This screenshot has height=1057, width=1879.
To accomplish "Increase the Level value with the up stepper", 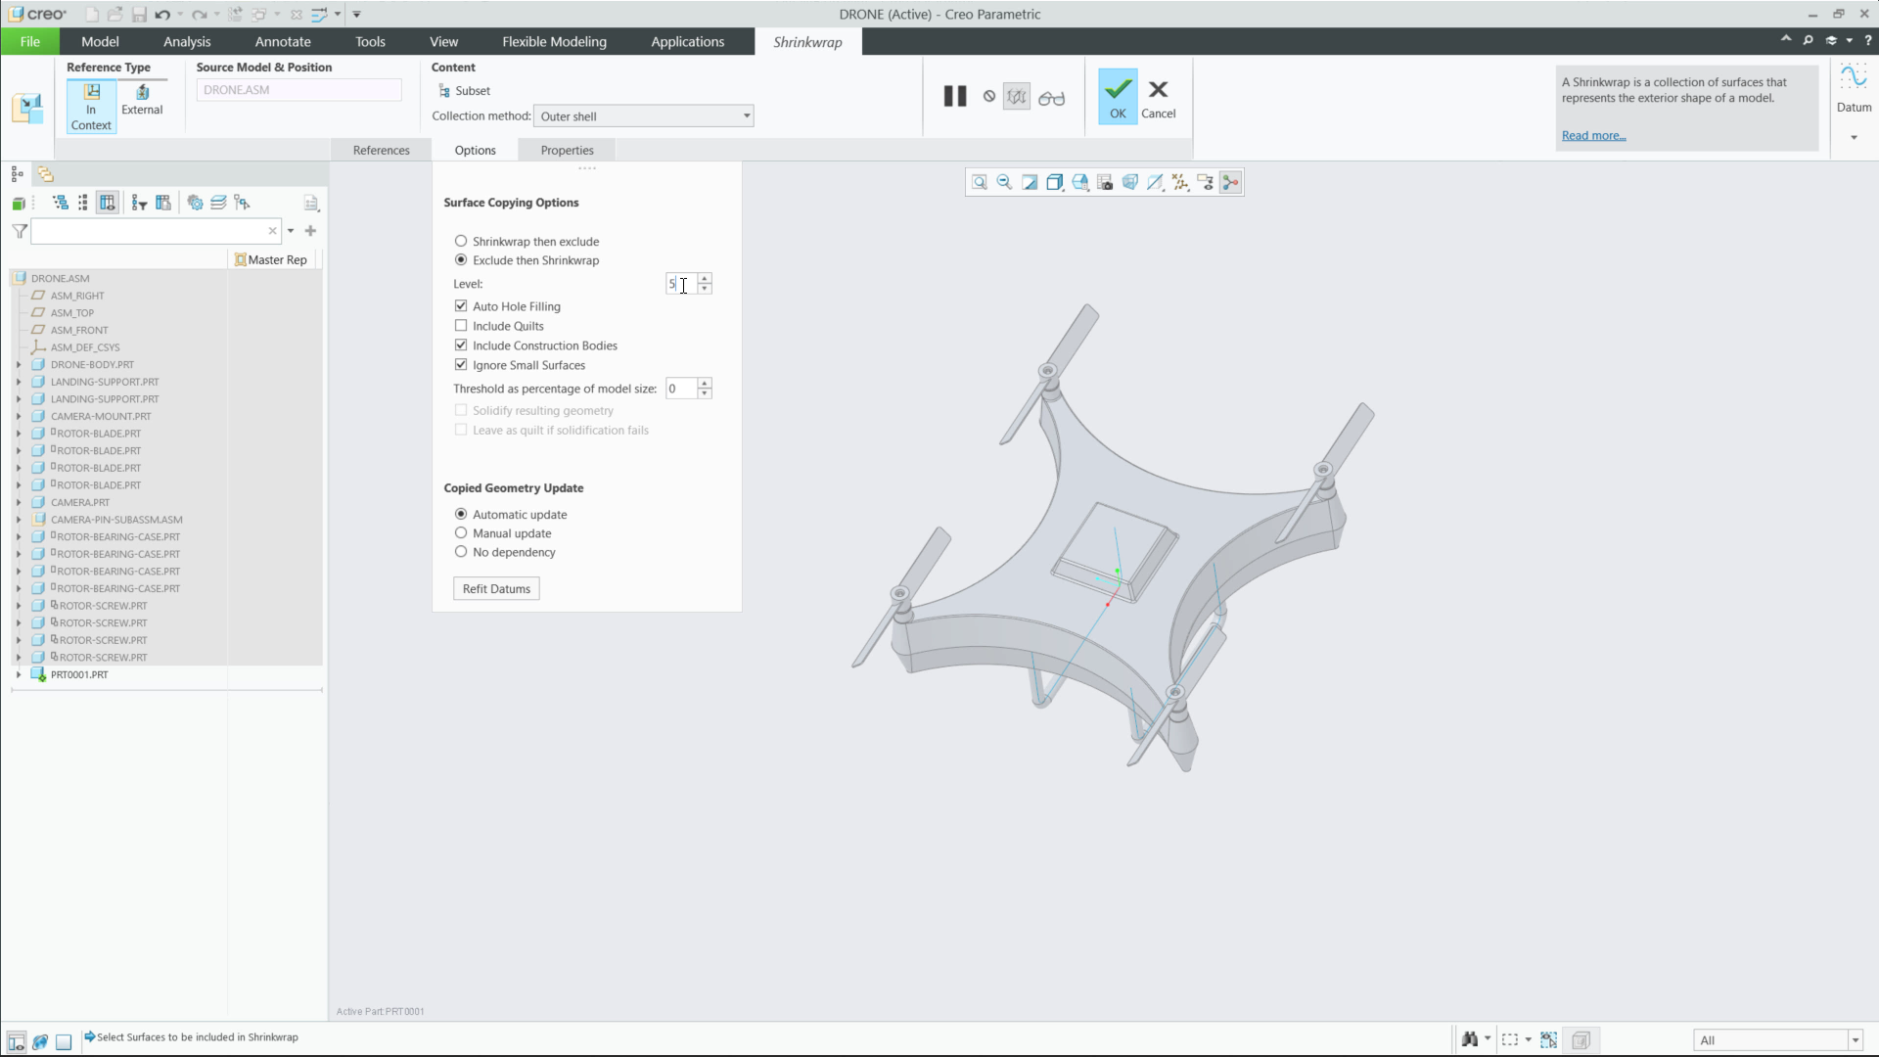I will (x=706, y=279).
